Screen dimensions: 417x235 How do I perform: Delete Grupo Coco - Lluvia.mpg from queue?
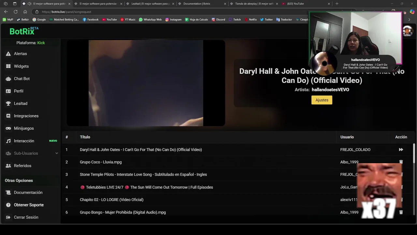[x=401, y=162]
